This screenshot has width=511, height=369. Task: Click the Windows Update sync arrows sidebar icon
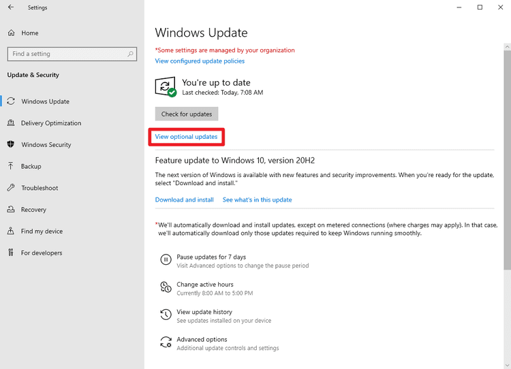pos(11,101)
